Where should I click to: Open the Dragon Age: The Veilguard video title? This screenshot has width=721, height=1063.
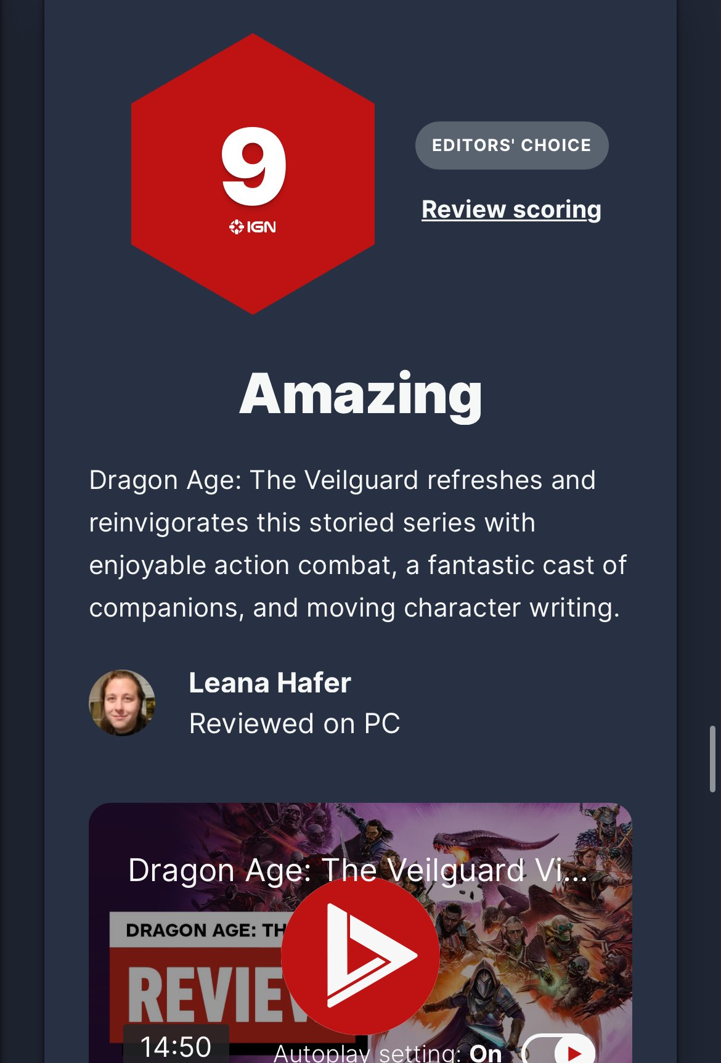point(357,871)
